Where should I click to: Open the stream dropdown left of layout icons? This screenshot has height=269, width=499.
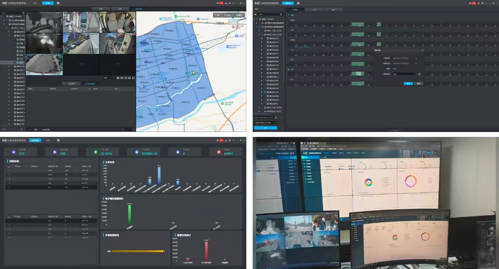(x=109, y=78)
